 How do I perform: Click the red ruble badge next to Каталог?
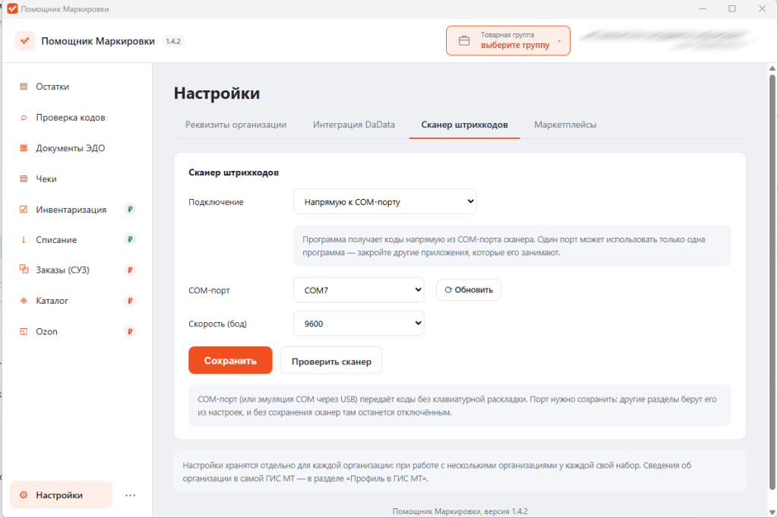point(130,301)
